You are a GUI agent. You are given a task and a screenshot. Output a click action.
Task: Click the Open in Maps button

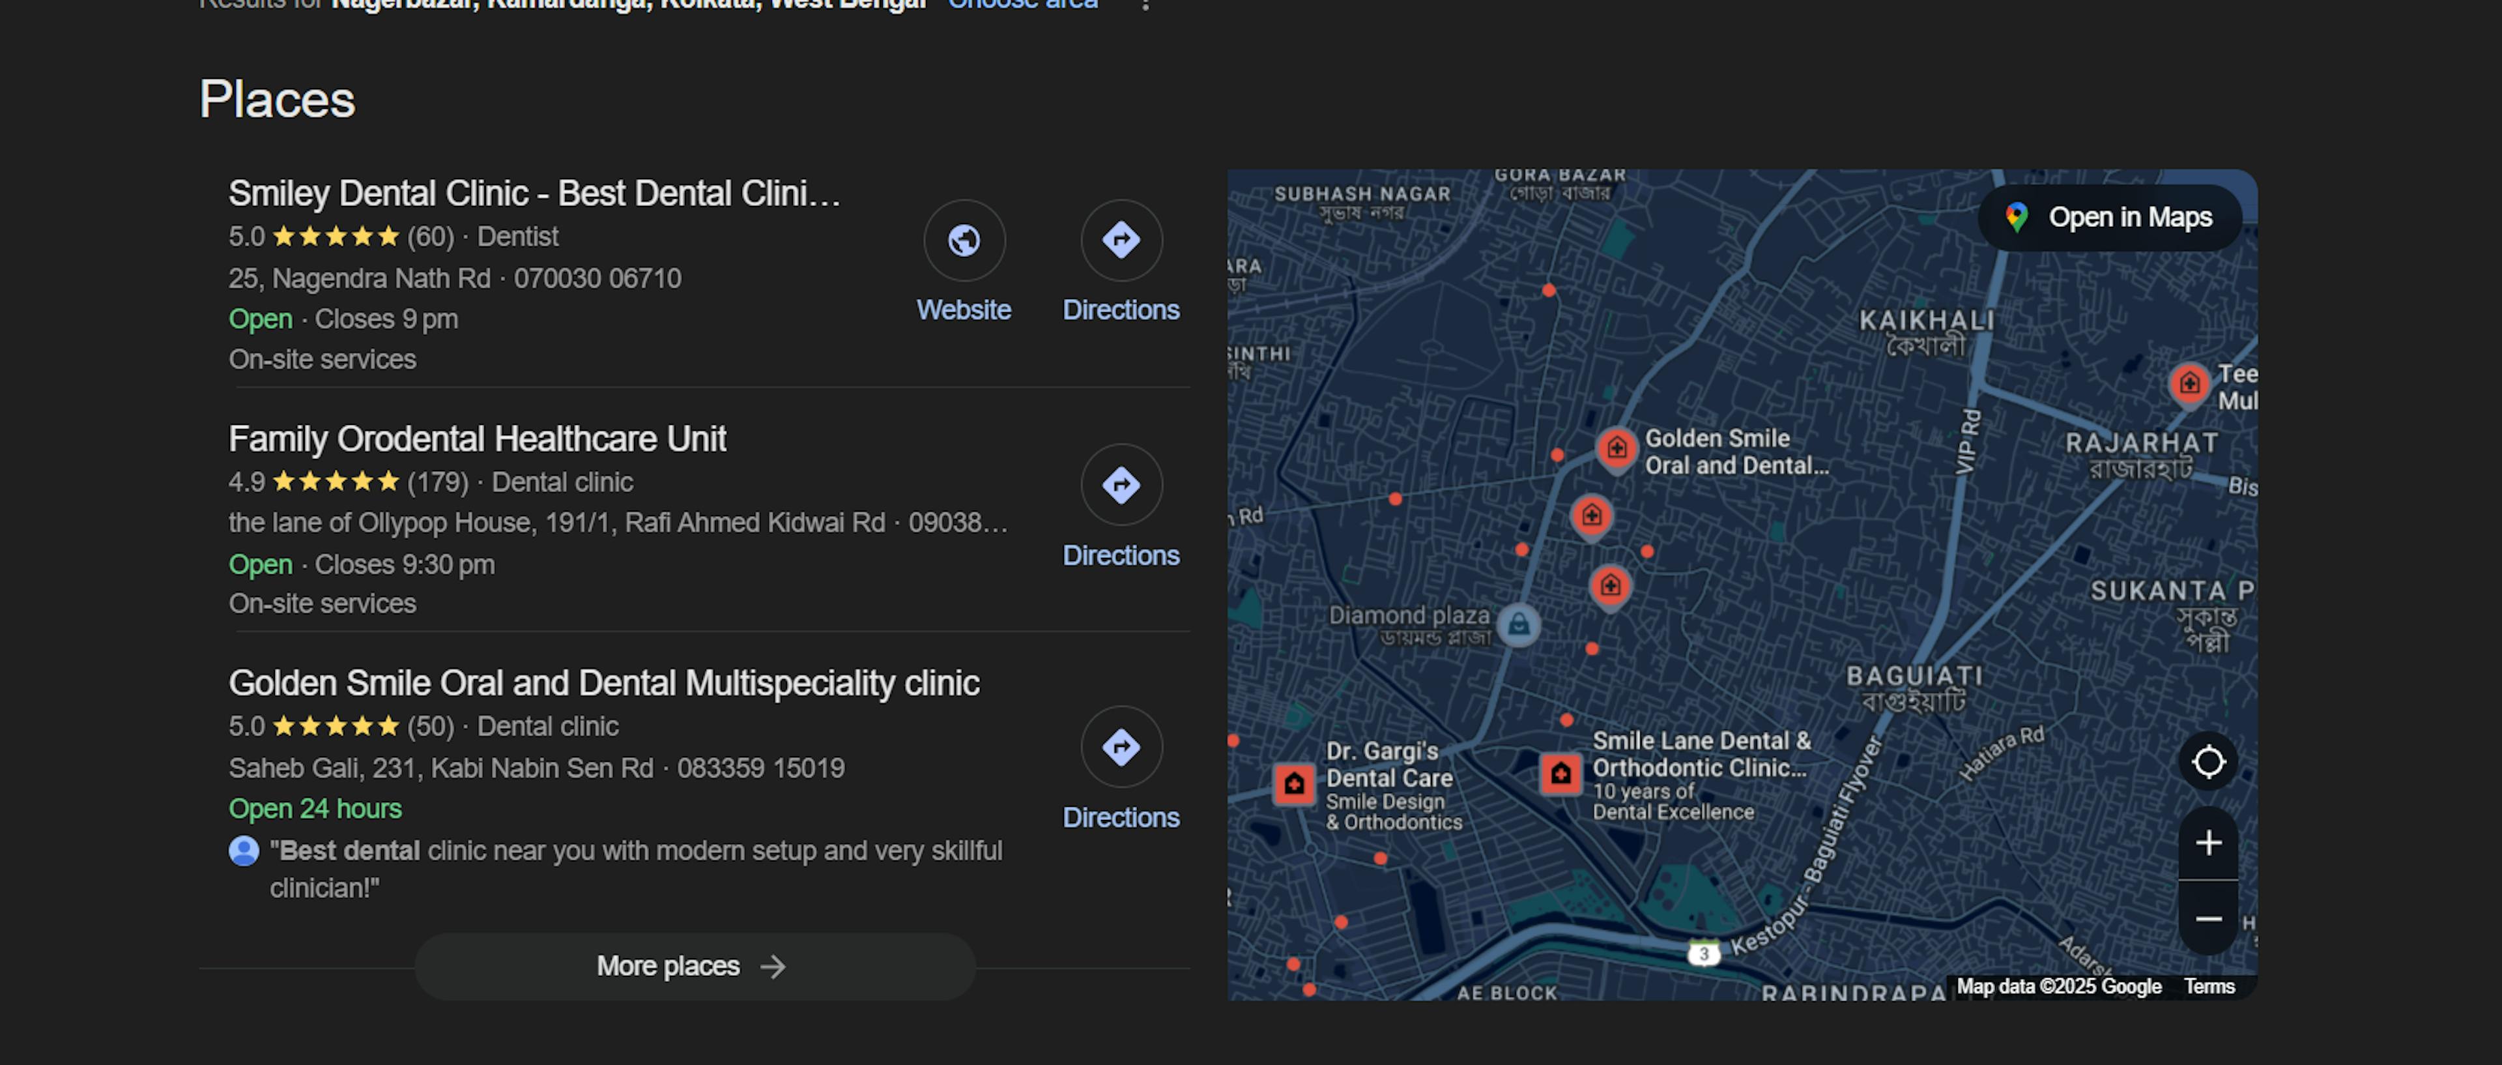coord(2110,218)
